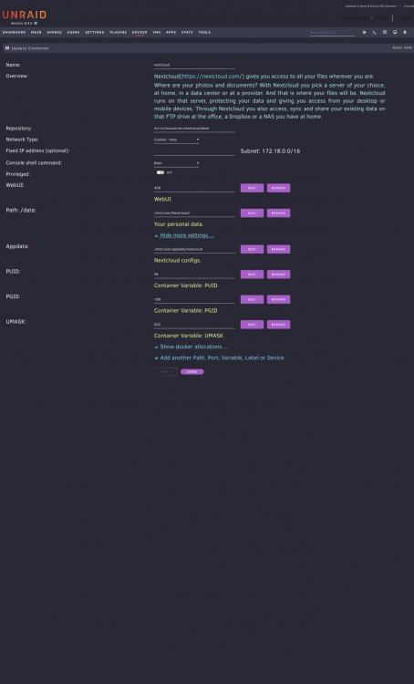Remove the WebUI port setting

click(278, 188)
